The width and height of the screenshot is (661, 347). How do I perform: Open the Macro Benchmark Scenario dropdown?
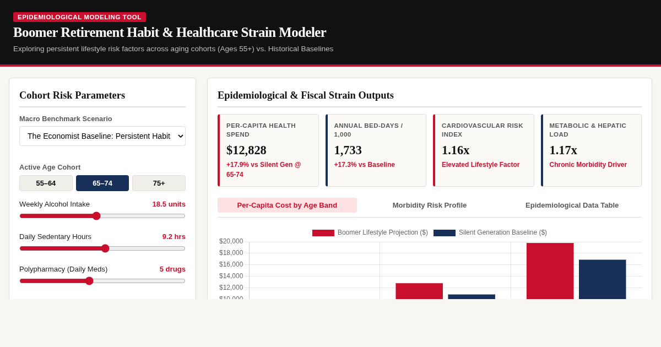coord(102,136)
